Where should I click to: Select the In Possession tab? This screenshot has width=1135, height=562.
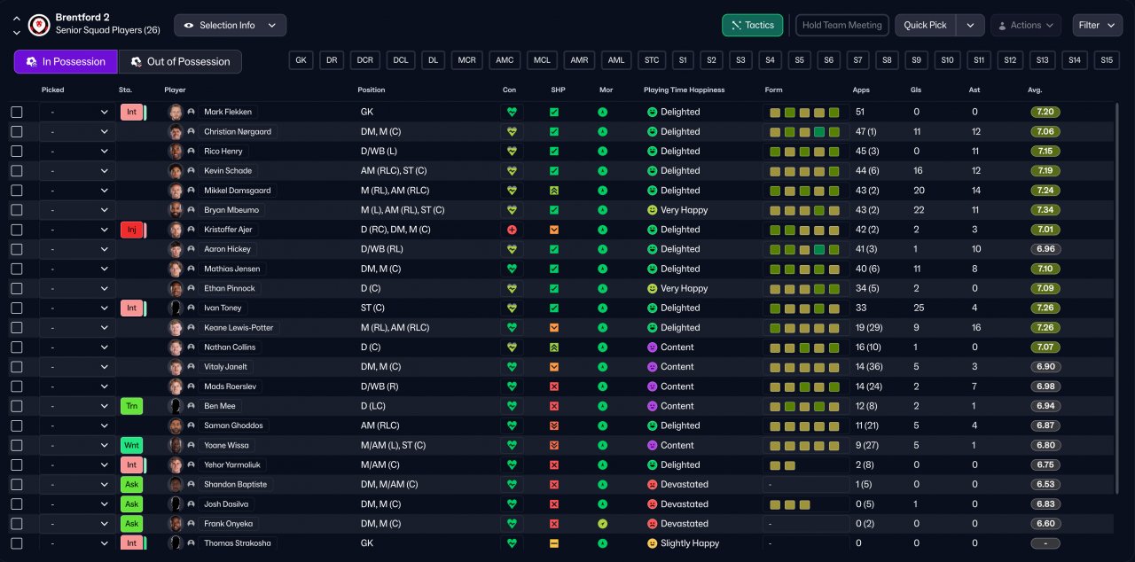[66, 62]
